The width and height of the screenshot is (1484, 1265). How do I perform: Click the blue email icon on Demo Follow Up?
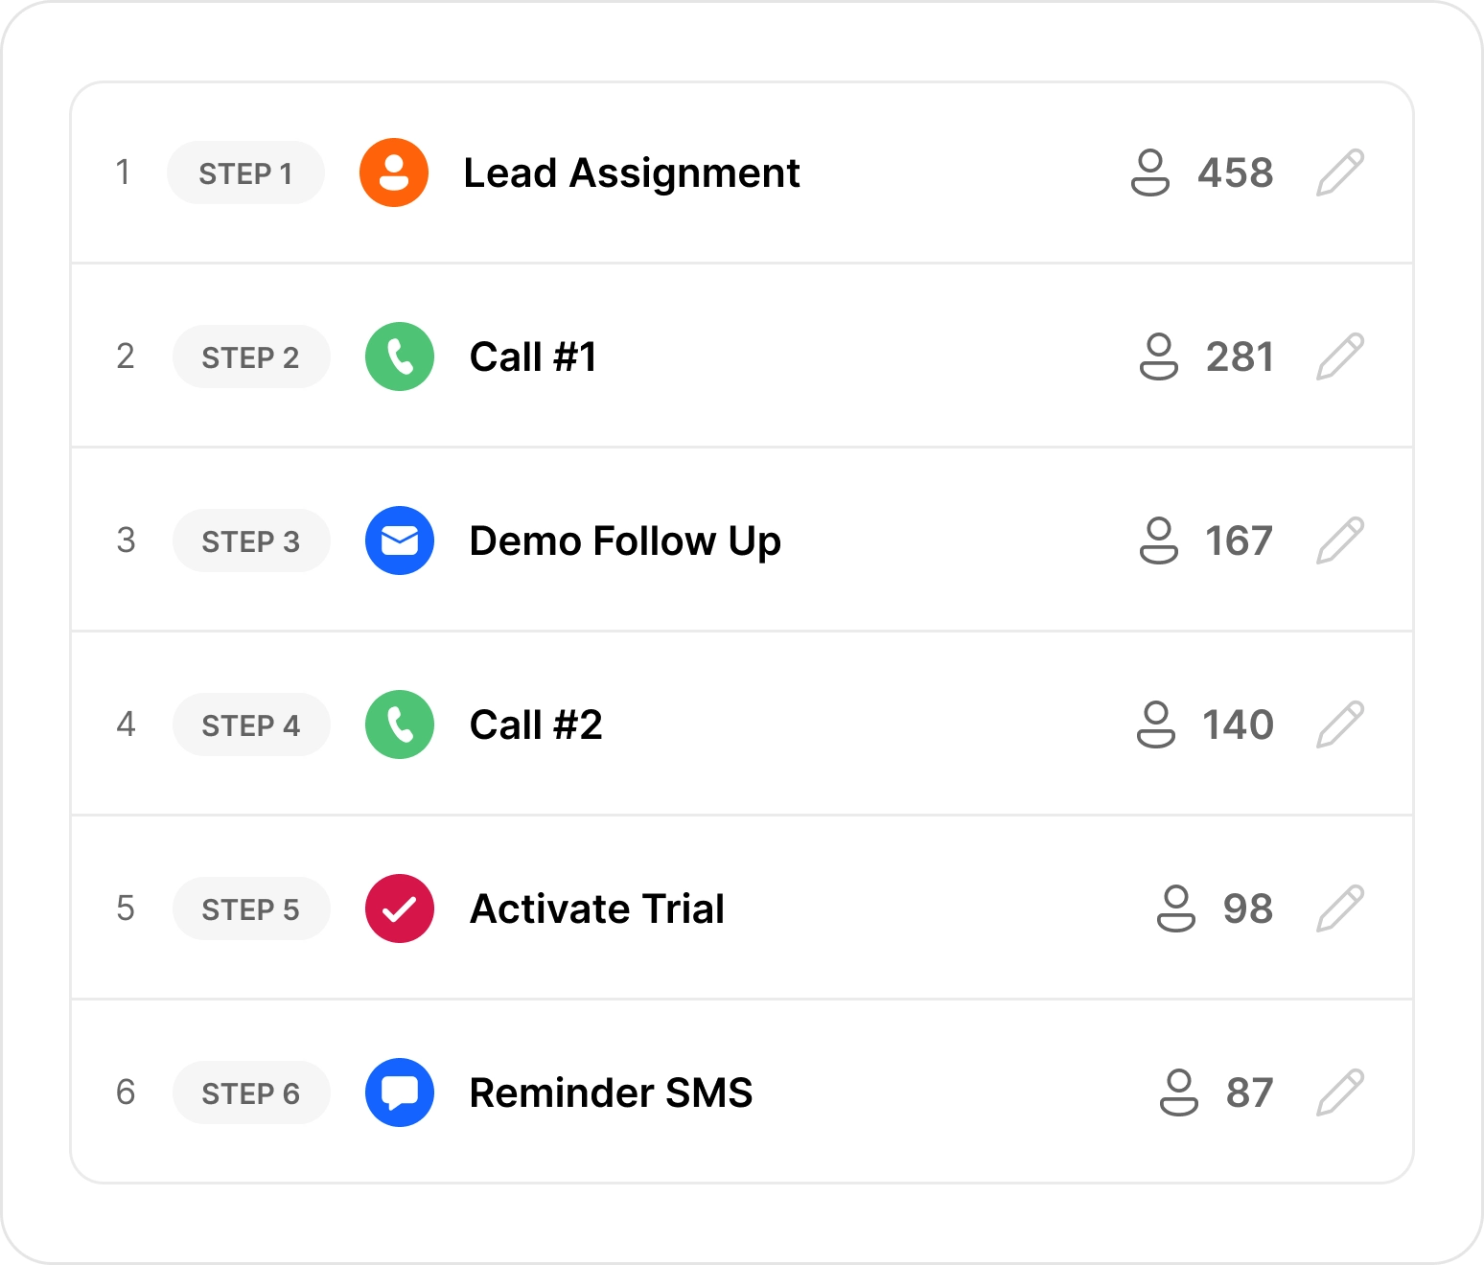point(399,540)
